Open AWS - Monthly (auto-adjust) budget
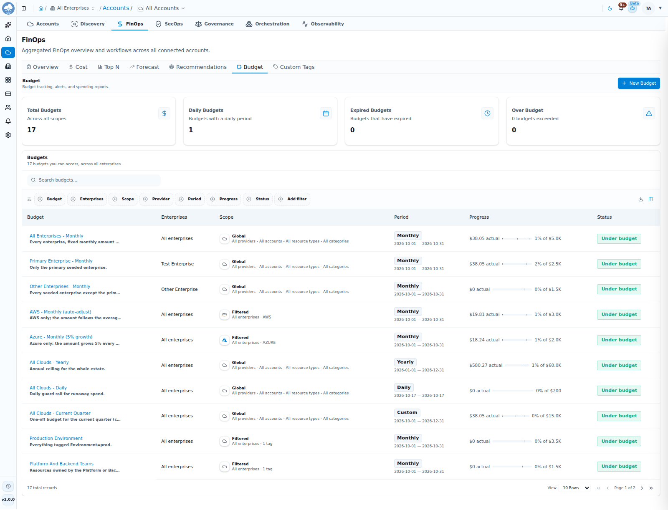 [61, 312]
